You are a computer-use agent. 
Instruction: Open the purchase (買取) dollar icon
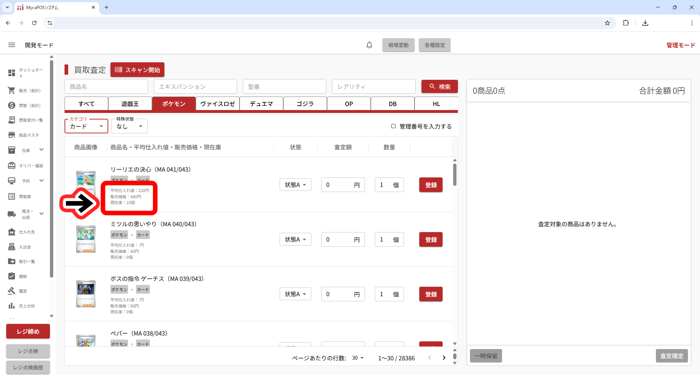(x=12, y=105)
